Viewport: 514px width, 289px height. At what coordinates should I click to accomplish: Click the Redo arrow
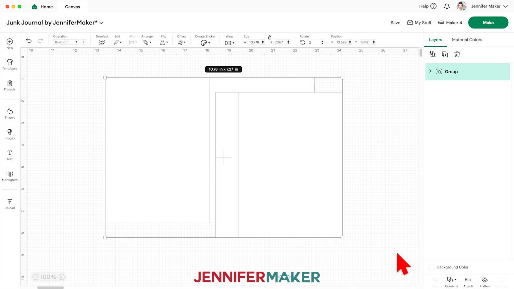point(40,41)
